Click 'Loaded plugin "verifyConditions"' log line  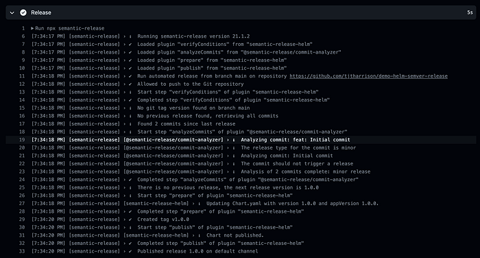(225, 44)
